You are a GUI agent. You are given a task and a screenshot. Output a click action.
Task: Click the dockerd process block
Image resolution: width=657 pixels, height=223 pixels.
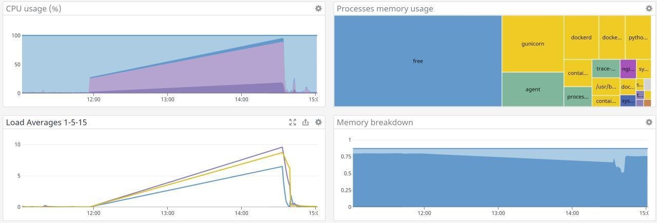pos(581,37)
